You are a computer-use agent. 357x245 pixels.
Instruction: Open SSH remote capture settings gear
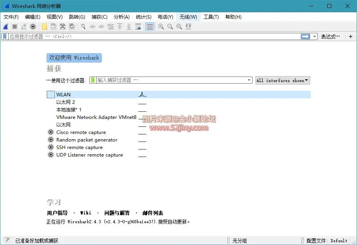(x=51, y=147)
